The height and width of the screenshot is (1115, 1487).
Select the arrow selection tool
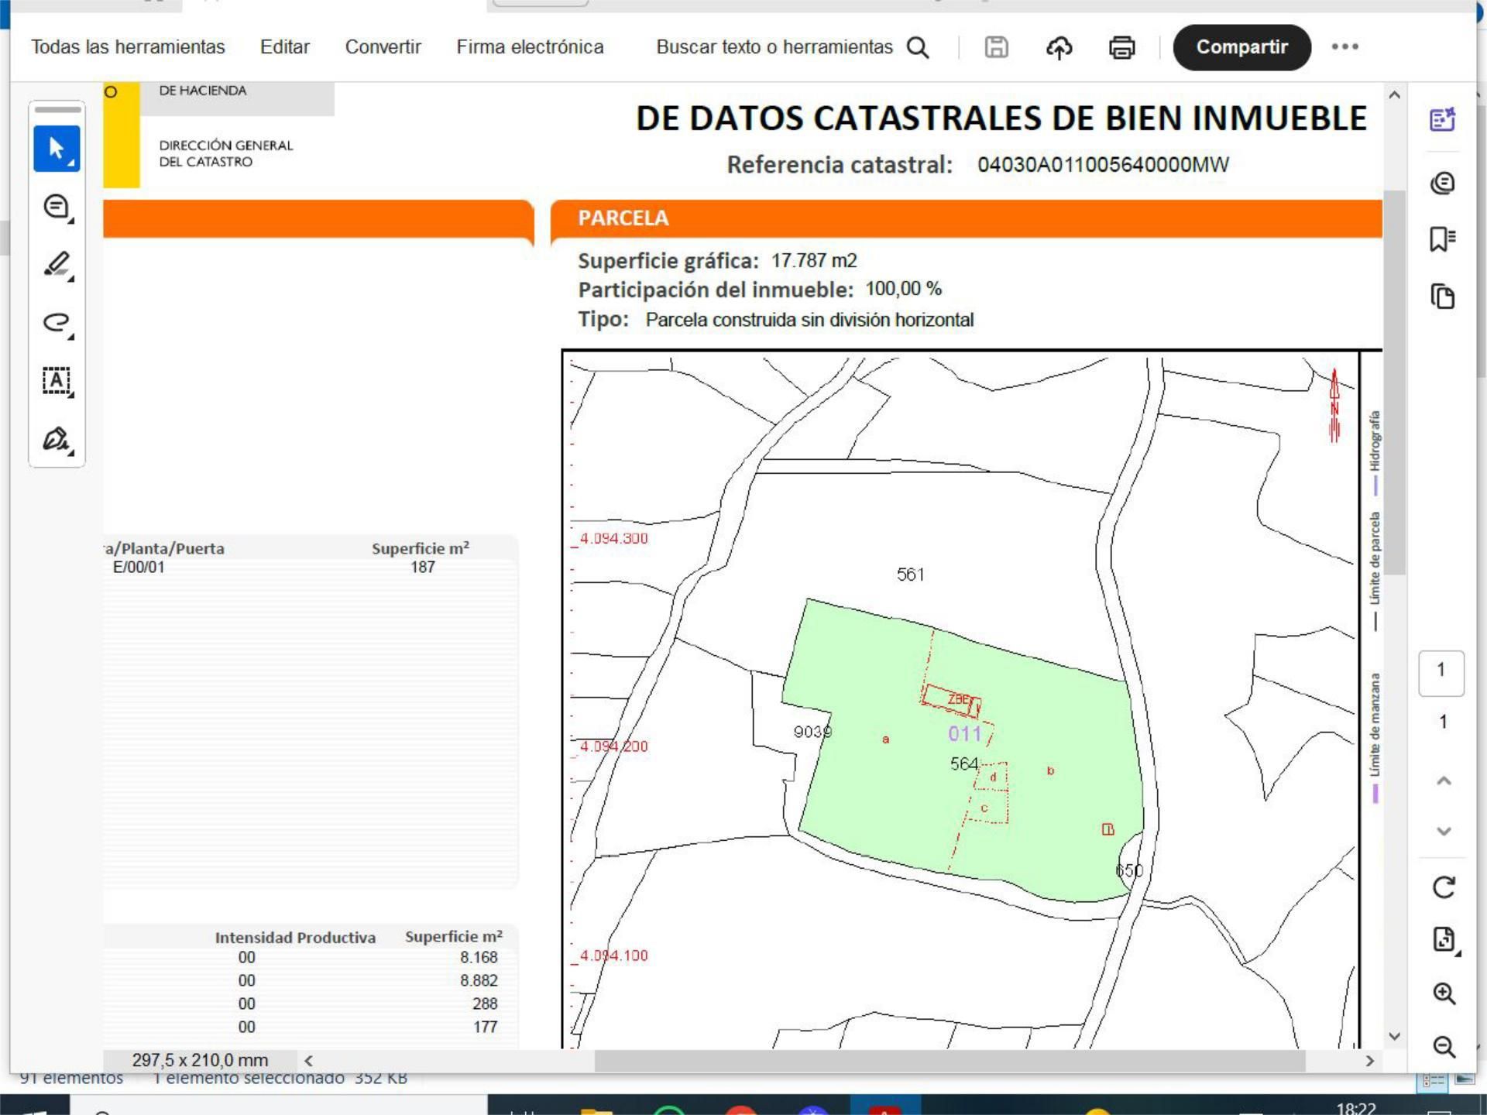click(x=57, y=149)
